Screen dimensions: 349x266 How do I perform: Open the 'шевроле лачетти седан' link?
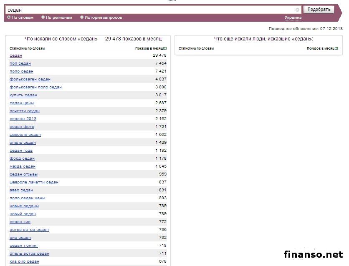click(34, 182)
